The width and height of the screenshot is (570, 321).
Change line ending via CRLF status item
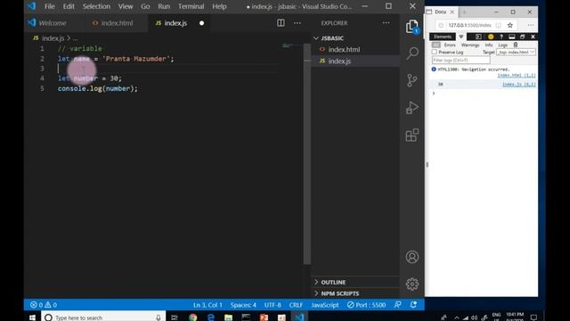coord(296,305)
